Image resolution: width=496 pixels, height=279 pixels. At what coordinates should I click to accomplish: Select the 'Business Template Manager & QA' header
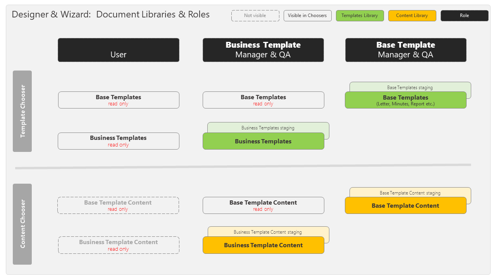pyautogui.click(x=263, y=50)
